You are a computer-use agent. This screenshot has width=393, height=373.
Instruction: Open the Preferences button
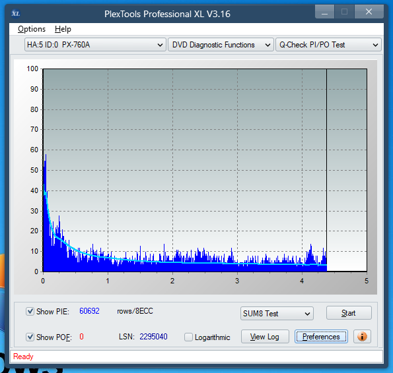pos(321,337)
